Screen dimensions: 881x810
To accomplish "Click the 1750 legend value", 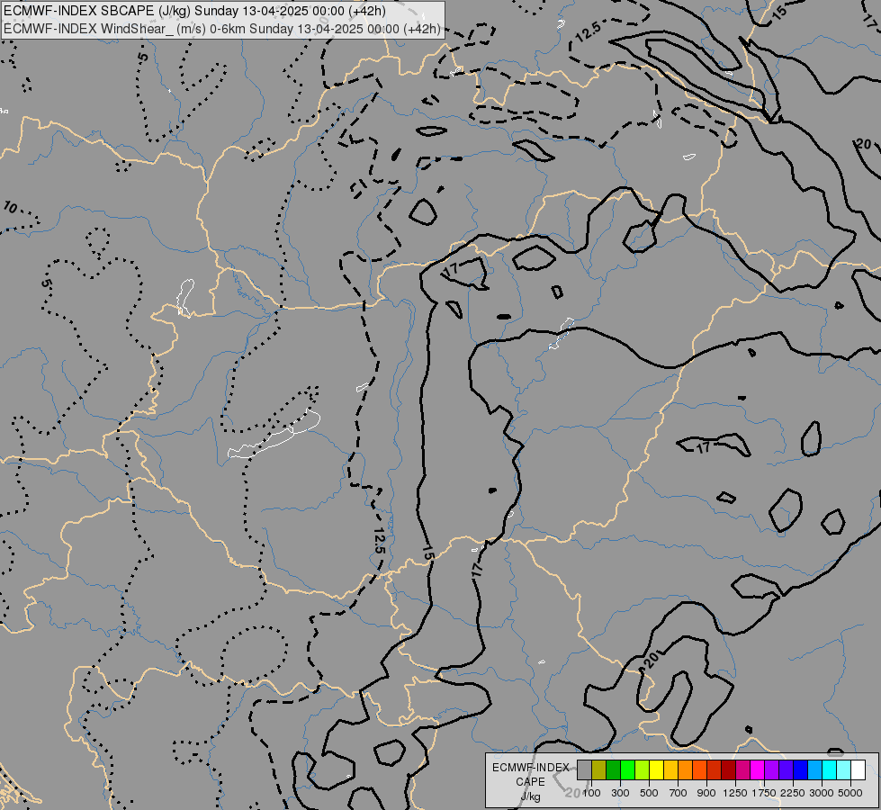I will pyautogui.click(x=764, y=793).
